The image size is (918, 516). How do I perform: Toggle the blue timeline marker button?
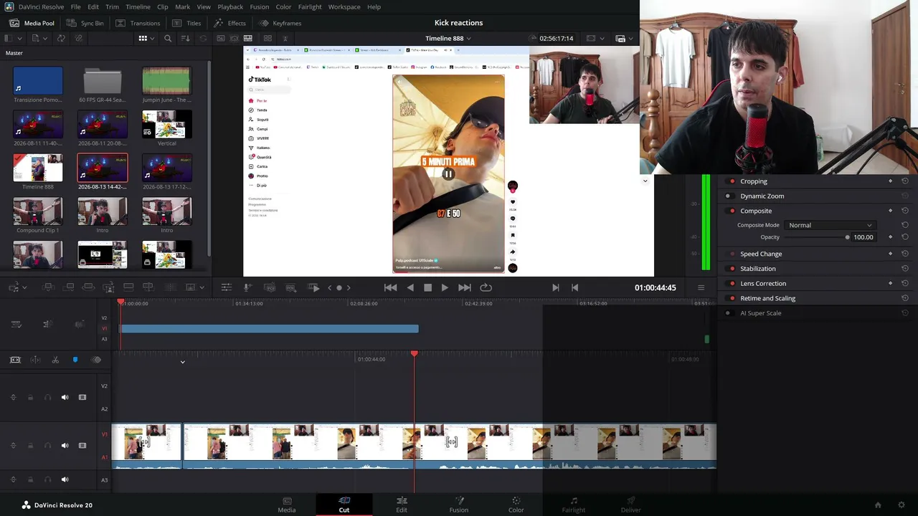pyautogui.click(x=75, y=360)
